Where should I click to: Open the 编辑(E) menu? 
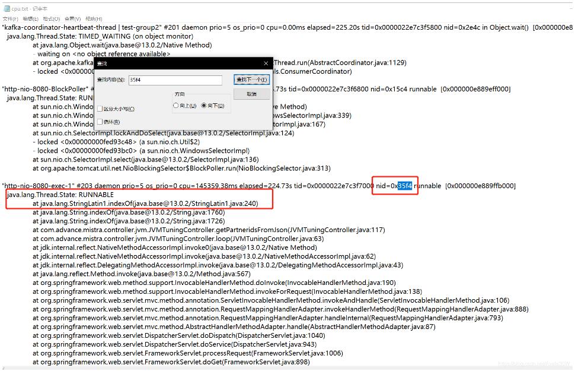pos(30,19)
